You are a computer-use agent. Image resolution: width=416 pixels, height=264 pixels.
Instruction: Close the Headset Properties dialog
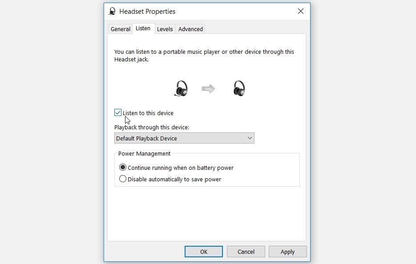[301, 11]
